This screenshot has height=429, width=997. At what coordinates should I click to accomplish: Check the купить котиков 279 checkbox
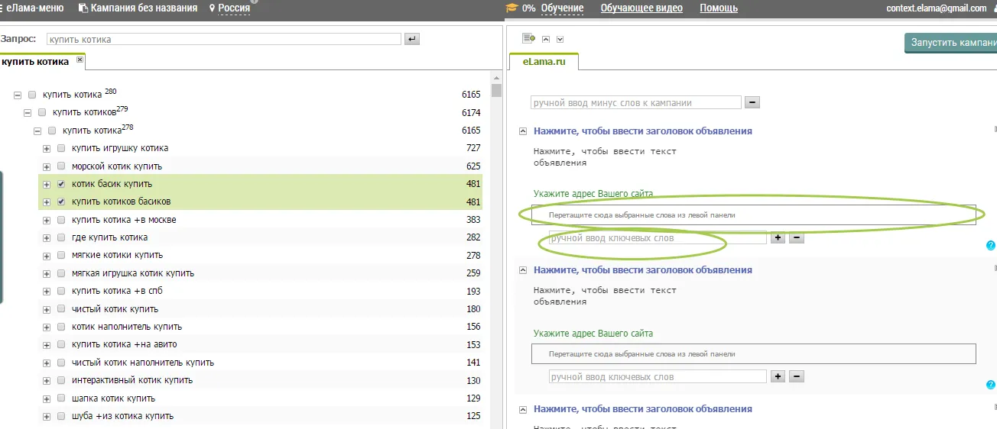(x=42, y=113)
